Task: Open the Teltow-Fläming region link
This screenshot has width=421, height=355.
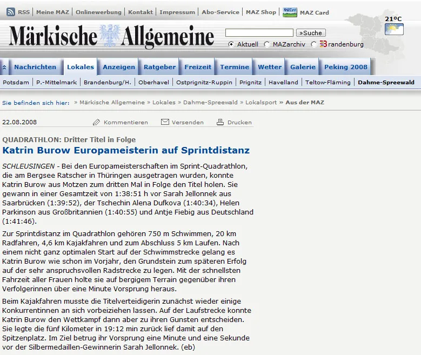Action: (328, 83)
